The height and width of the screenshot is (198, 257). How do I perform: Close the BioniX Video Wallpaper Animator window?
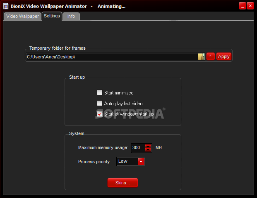(x=250, y=6)
